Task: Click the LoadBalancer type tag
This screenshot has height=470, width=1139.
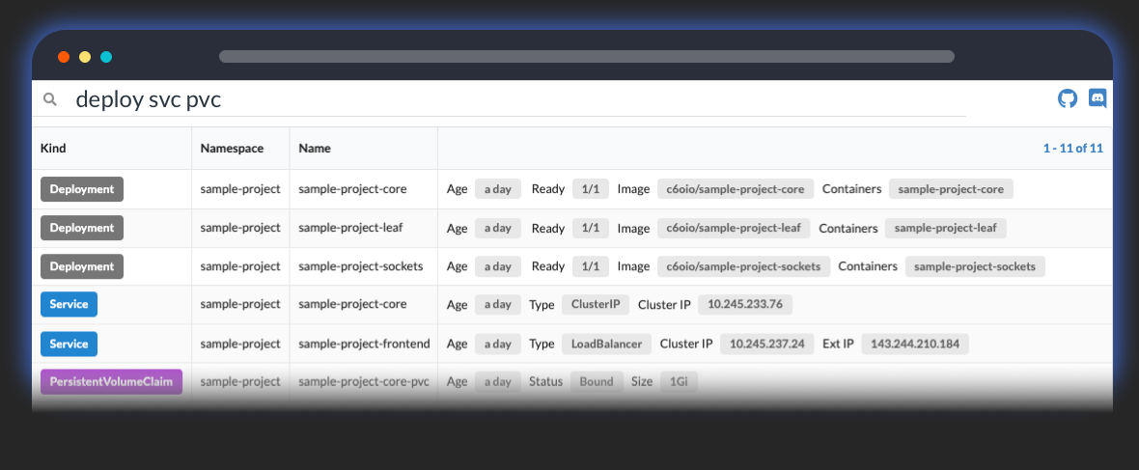Action: coord(606,344)
